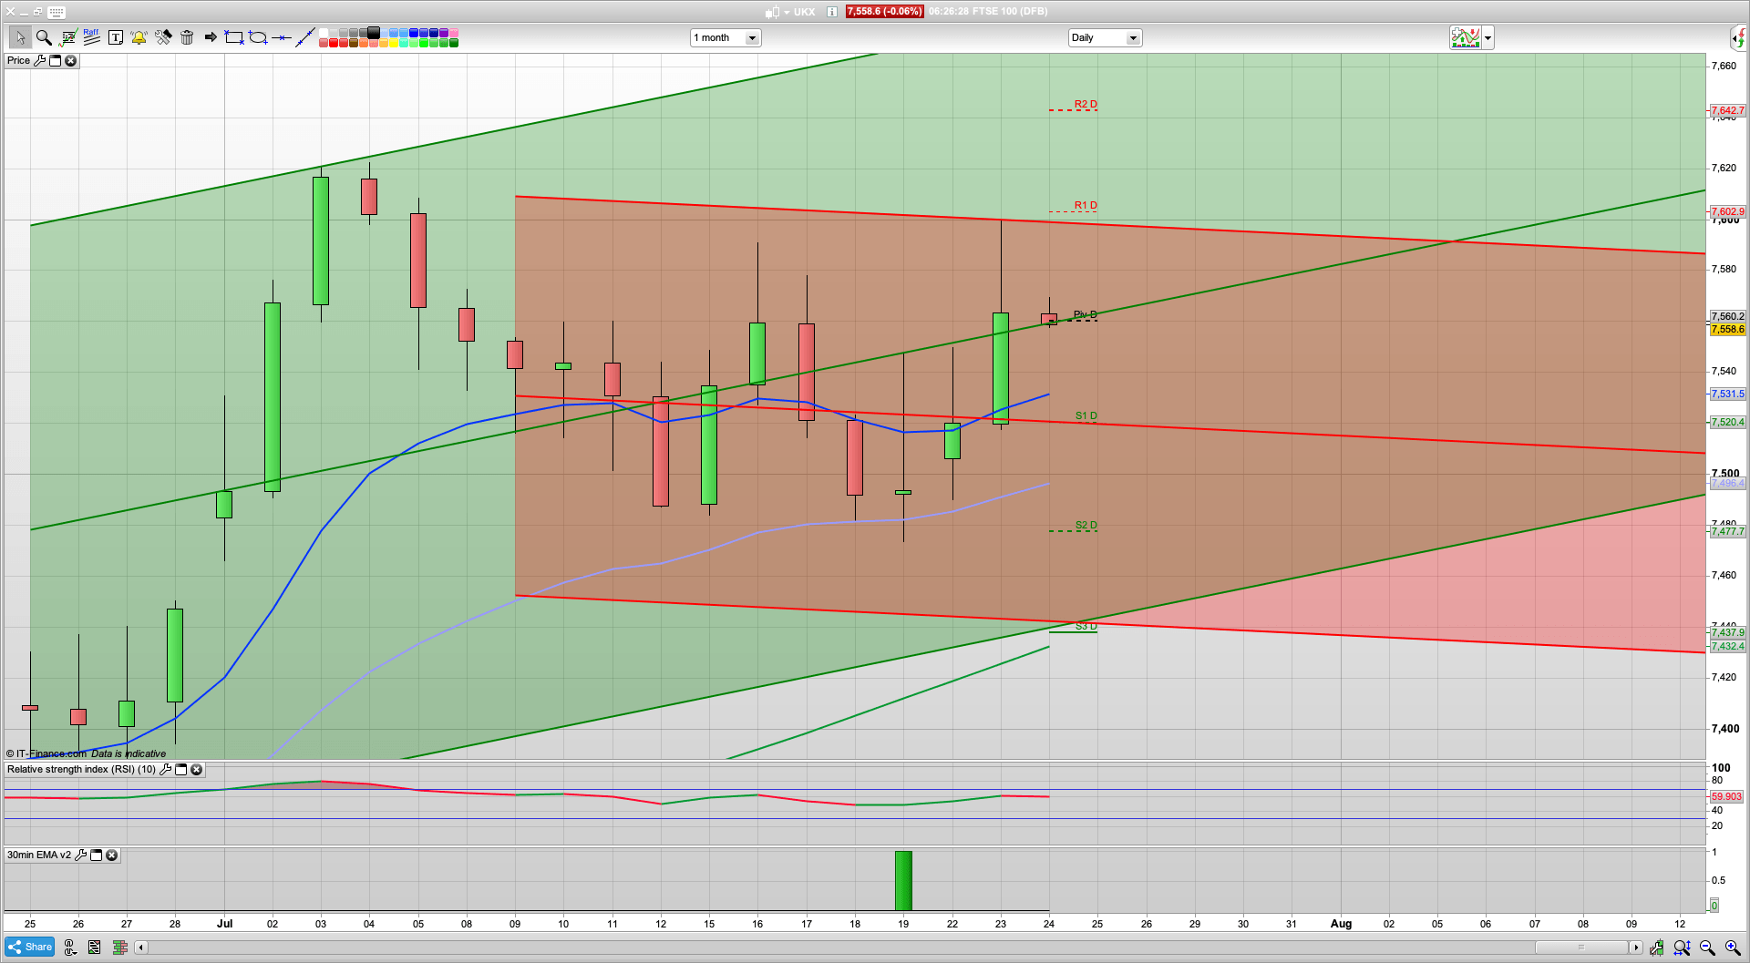The image size is (1750, 963).
Task: Open Price indicator wrench settings
Action: pos(39,60)
